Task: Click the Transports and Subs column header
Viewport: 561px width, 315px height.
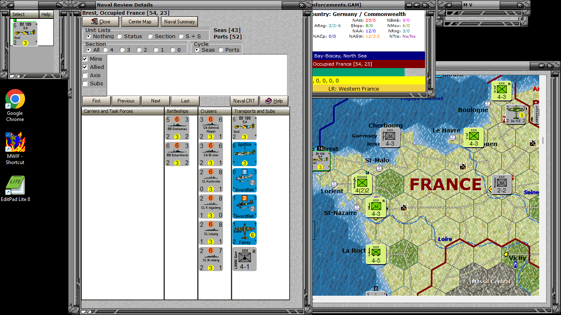Action: click(x=261, y=111)
